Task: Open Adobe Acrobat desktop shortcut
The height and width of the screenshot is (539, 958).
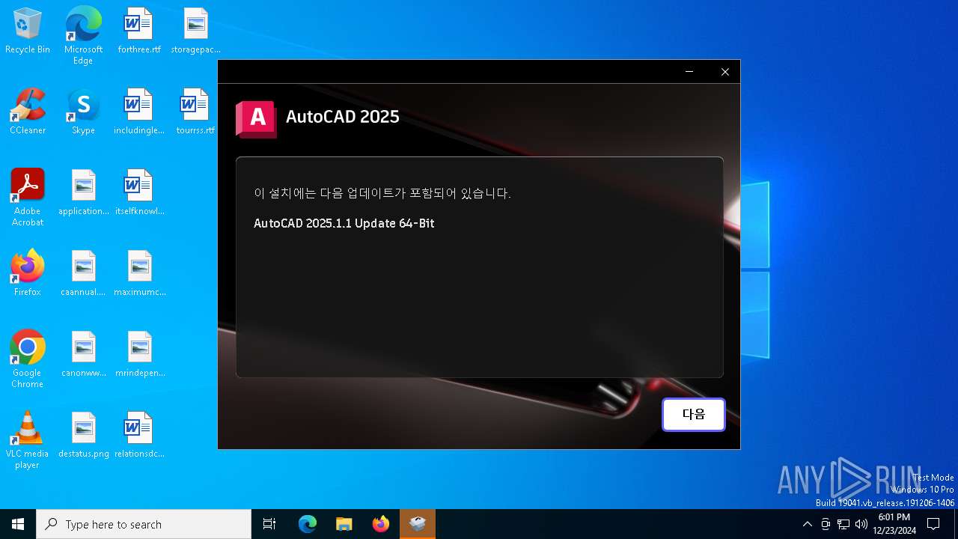Action: coord(28,197)
